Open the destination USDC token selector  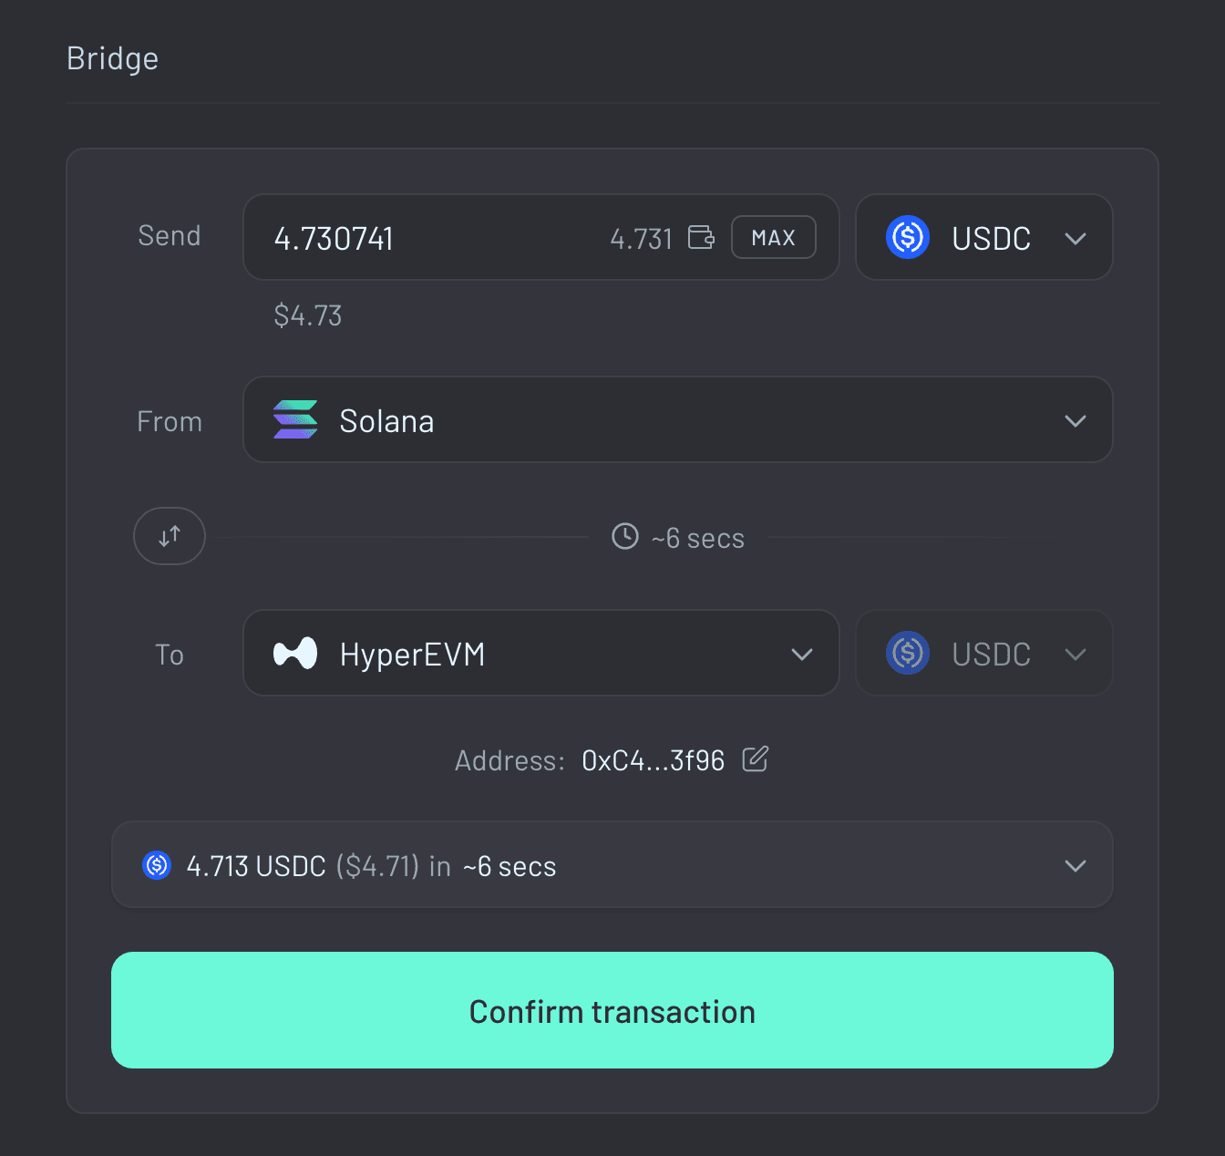coord(984,653)
